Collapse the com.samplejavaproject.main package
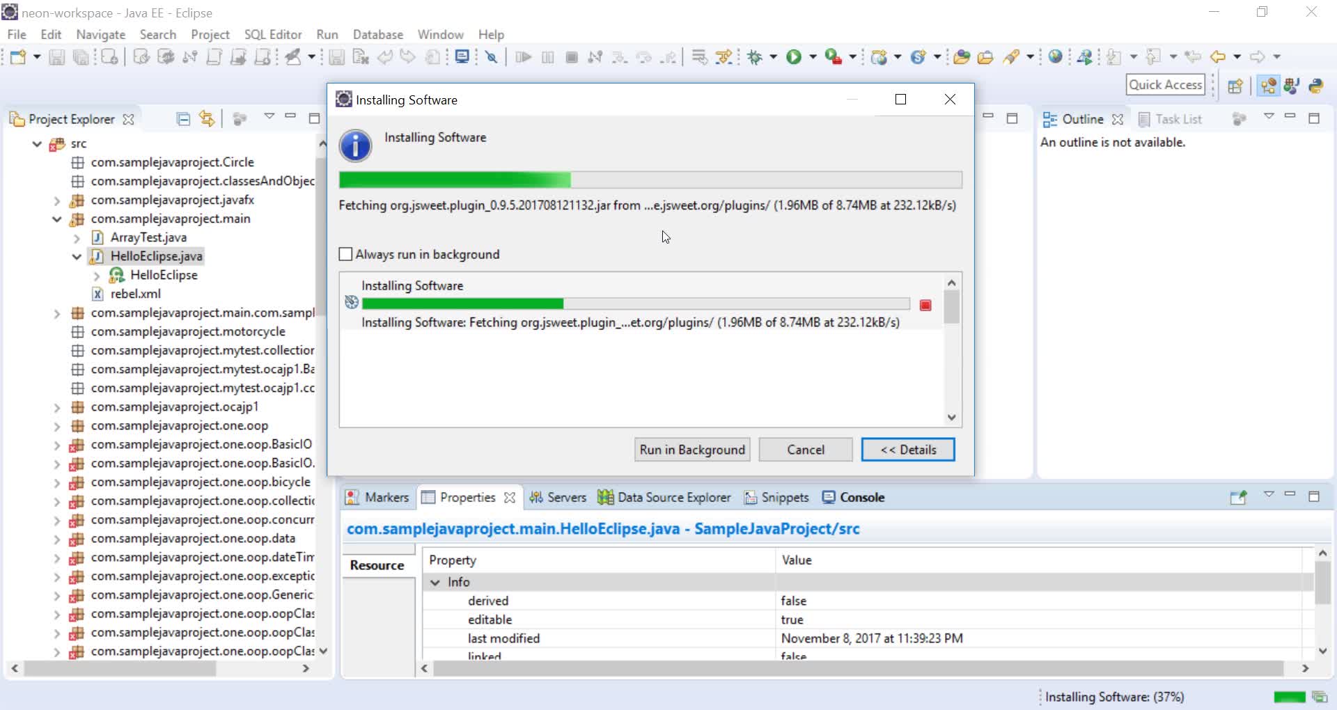Image resolution: width=1337 pixels, height=710 pixels. [x=56, y=219]
